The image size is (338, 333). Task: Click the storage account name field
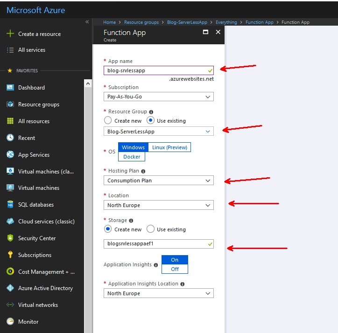point(159,244)
